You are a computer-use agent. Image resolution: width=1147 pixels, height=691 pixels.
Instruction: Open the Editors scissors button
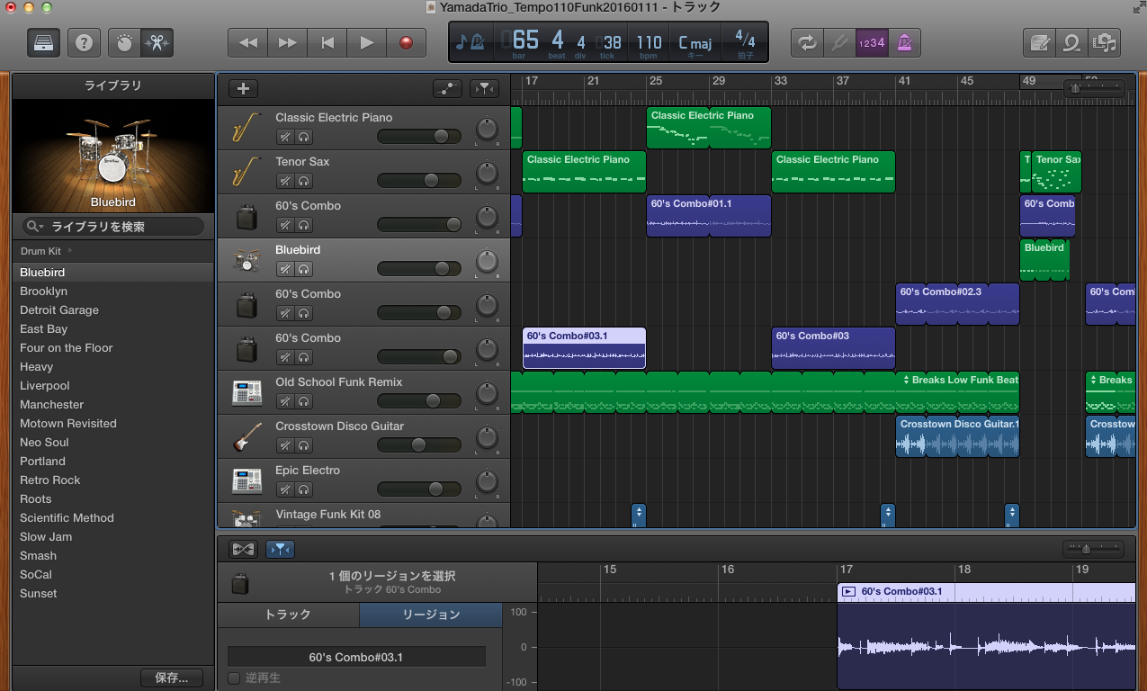[157, 42]
